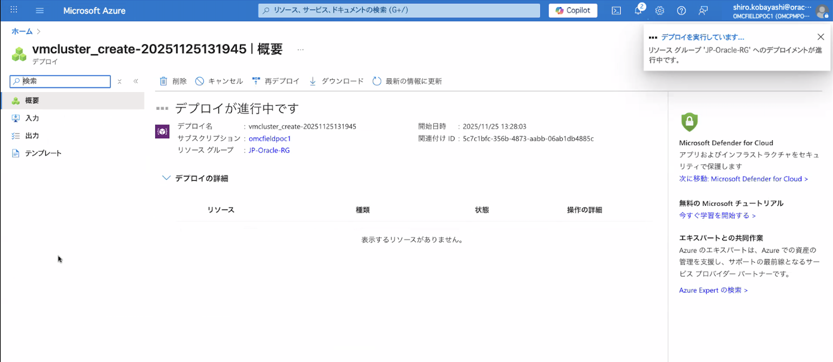The height and width of the screenshot is (362, 833).
Task: Open the portal settings gear
Action: point(660,11)
